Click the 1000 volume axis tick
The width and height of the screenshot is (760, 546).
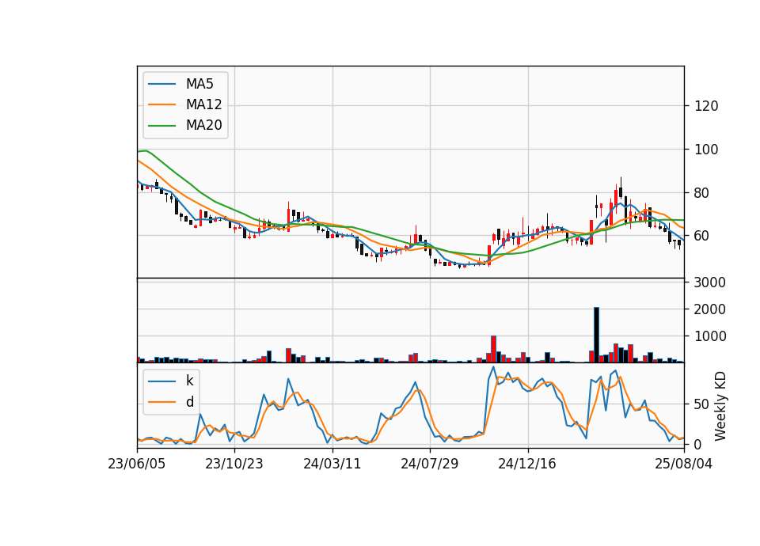(x=710, y=336)
